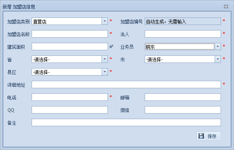This screenshot has width=234, height=150.
Task: Click the Save button with floppy icon
Action: pyautogui.click(x=208, y=136)
